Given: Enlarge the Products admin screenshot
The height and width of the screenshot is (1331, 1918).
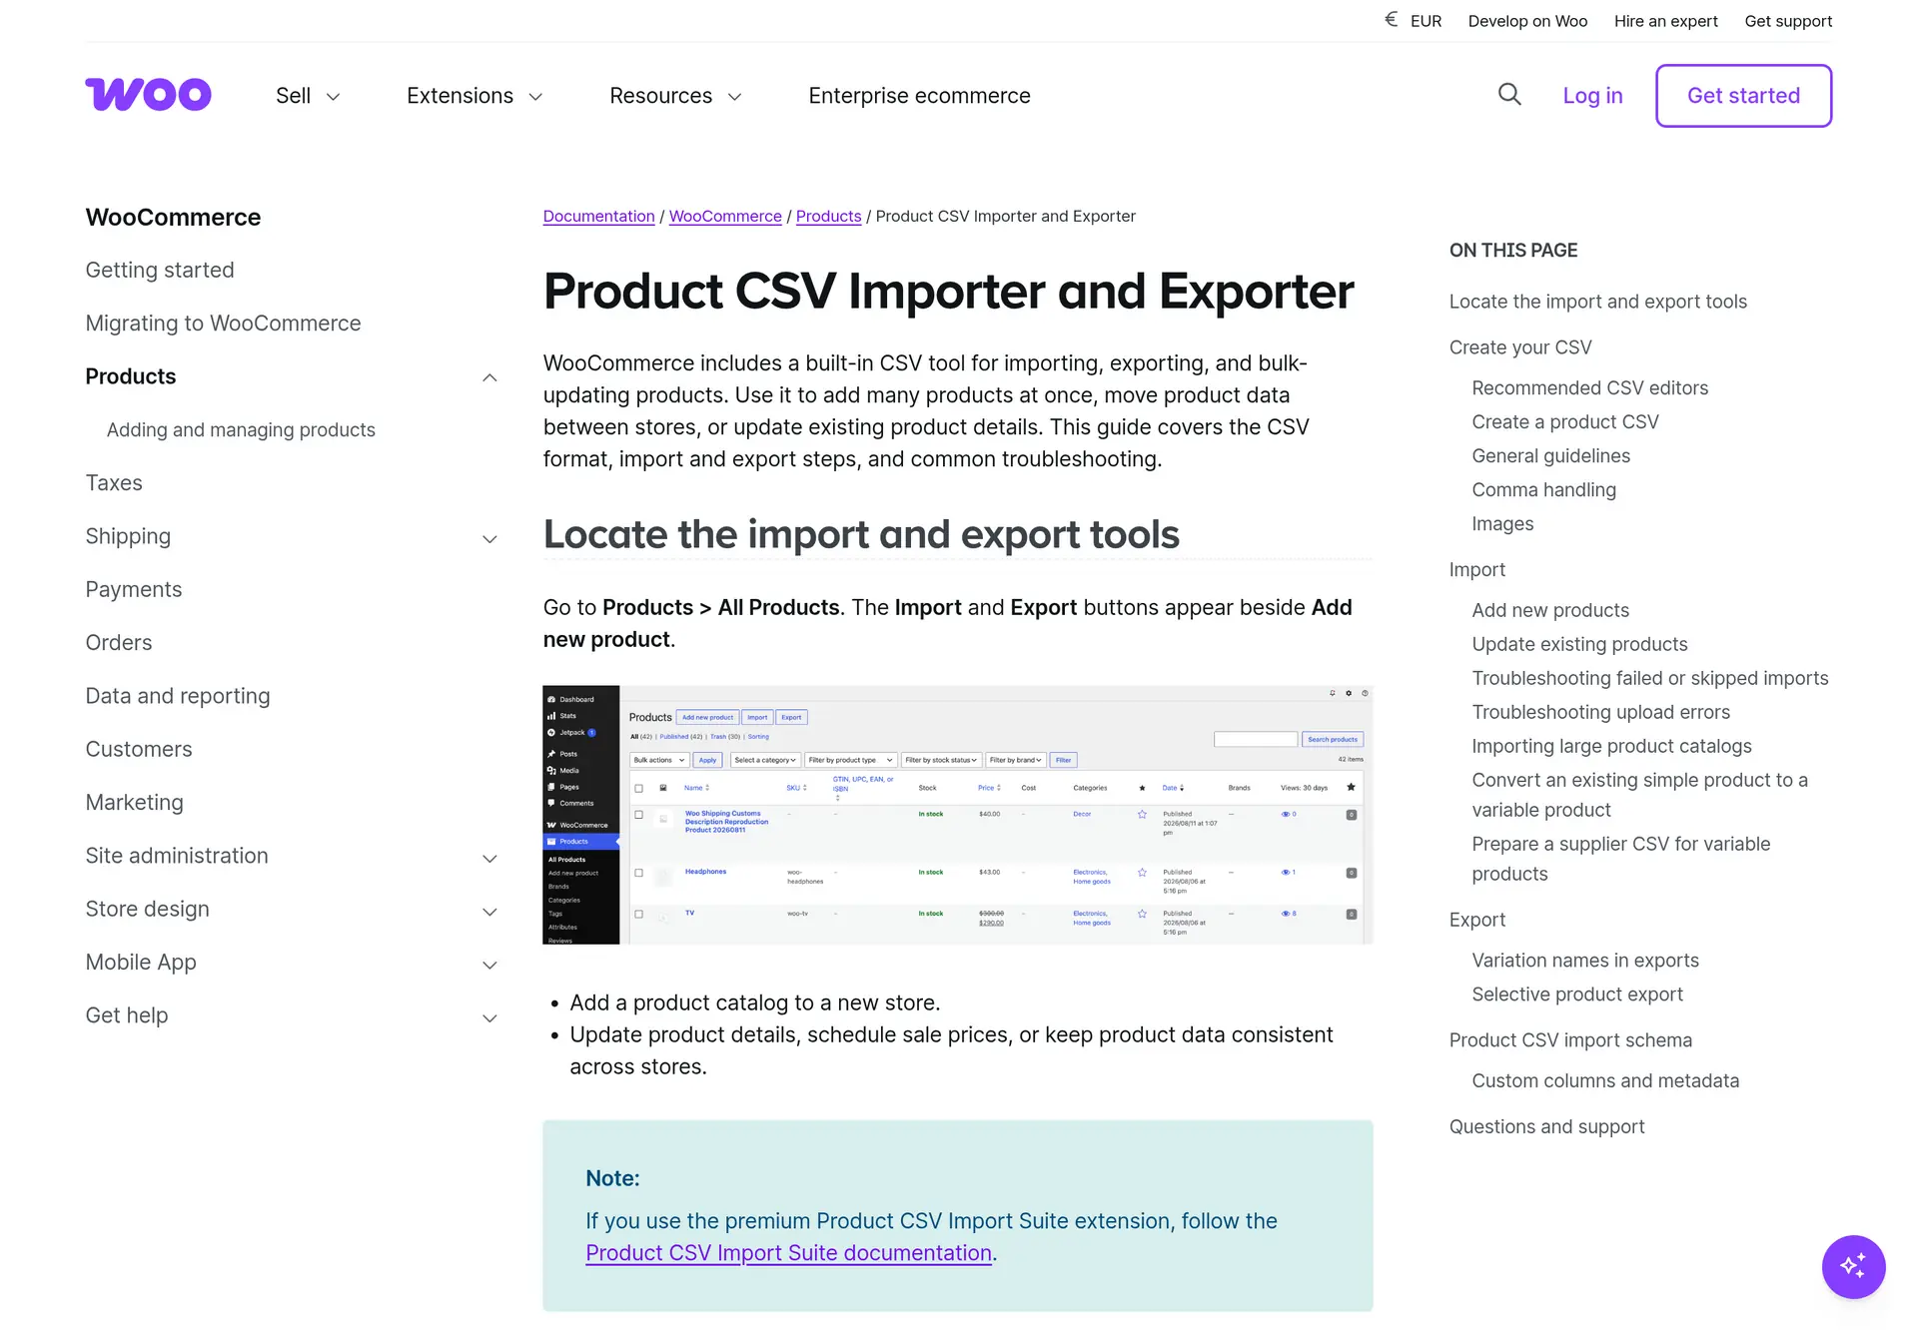Looking at the screenshot, I should click(957, 815).
